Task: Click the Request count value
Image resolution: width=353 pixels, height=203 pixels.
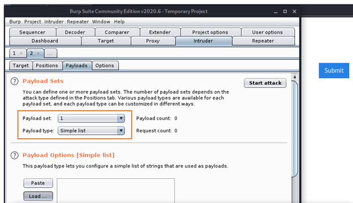Action: pyautogui.click(x=176, y=131)
